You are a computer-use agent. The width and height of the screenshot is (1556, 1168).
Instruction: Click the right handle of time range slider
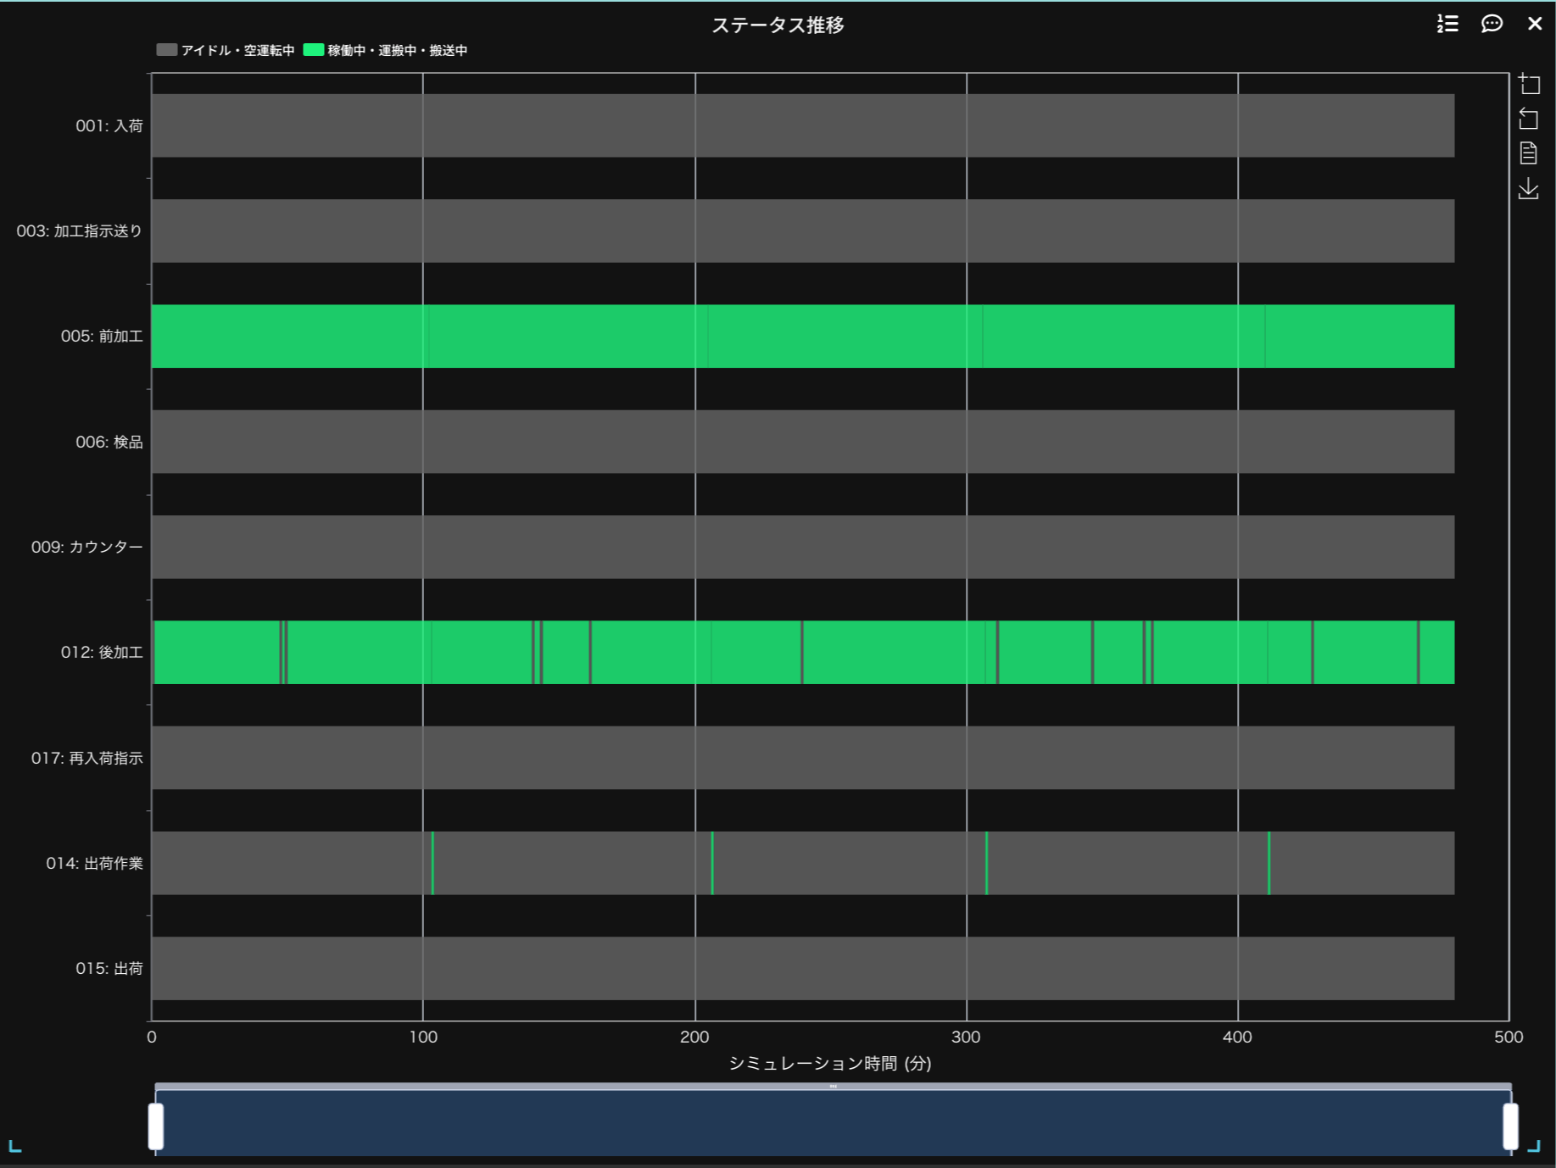(1510, 1126)
